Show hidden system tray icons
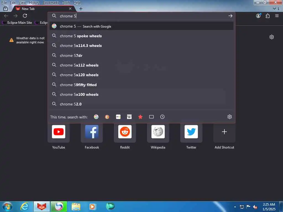The width and height of the screenshot is (283, 212). click(x=235, y=207)
